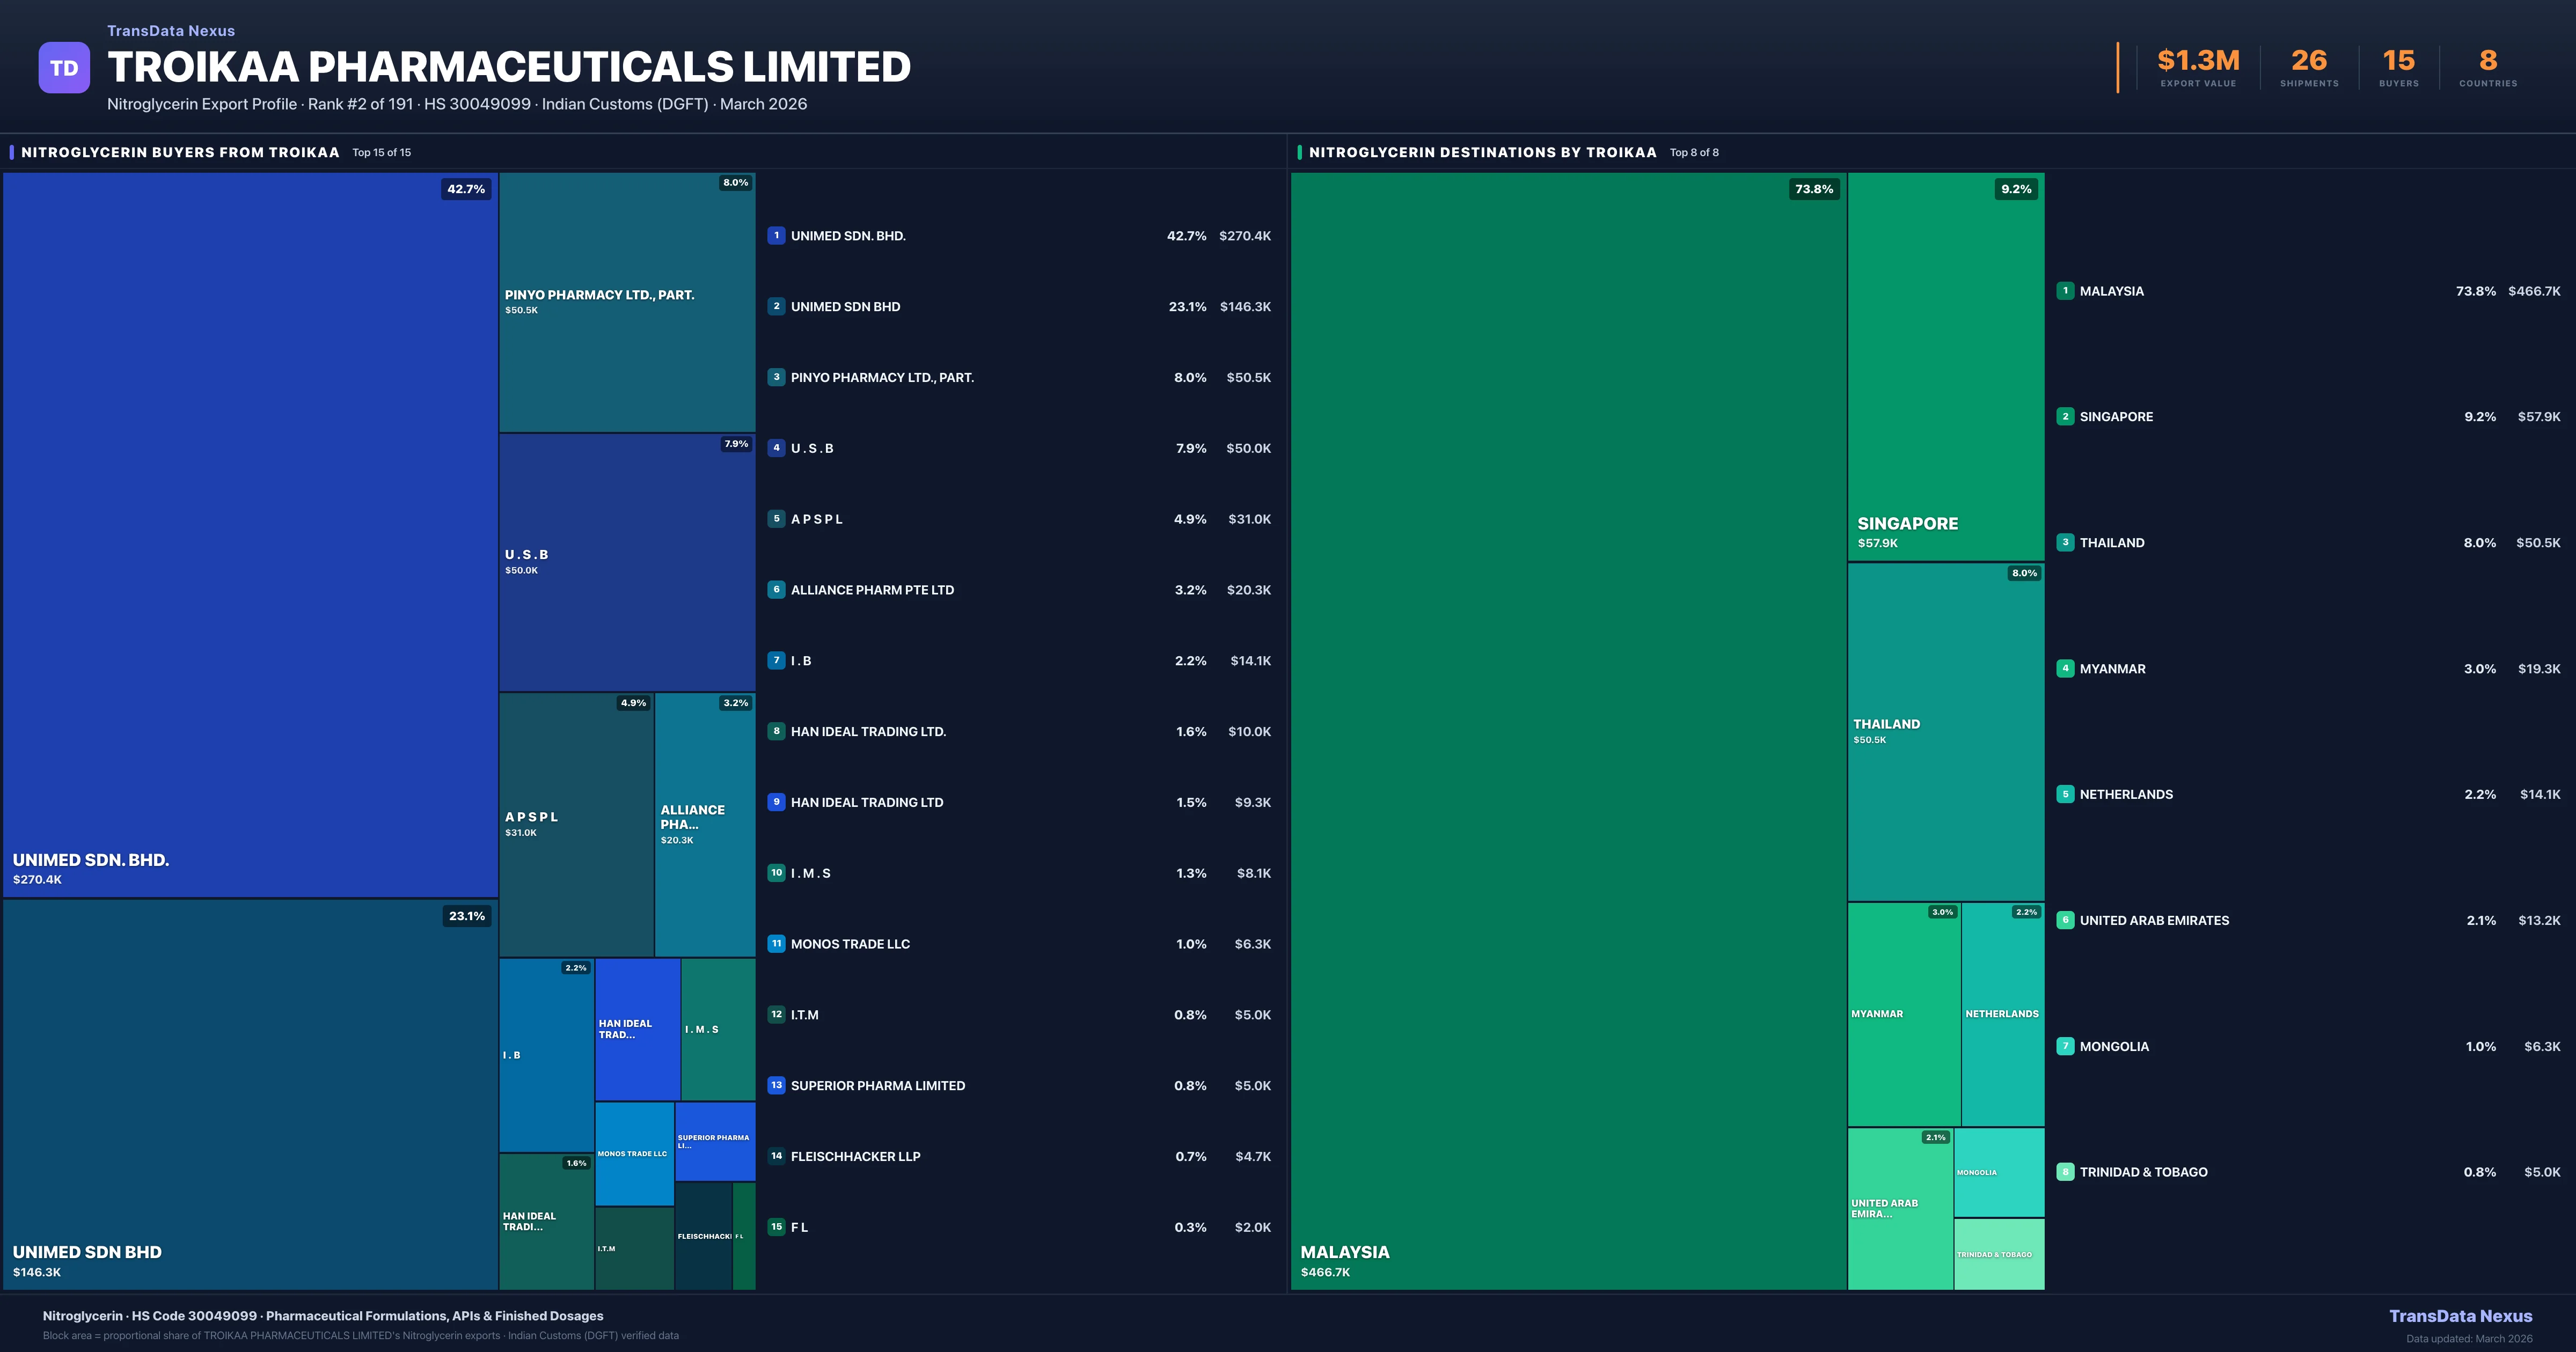The width and height of the screenshot is (2576, 1352).
Task: Select rank badge 1 beside UNIMED SDN. BHD.
Action: tap(777, 236)
